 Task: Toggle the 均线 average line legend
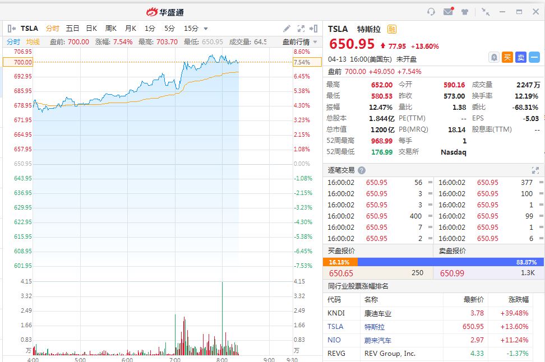coord(33,42)
